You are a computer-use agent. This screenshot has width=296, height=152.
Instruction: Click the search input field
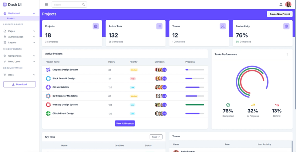(x=69, y=5)
